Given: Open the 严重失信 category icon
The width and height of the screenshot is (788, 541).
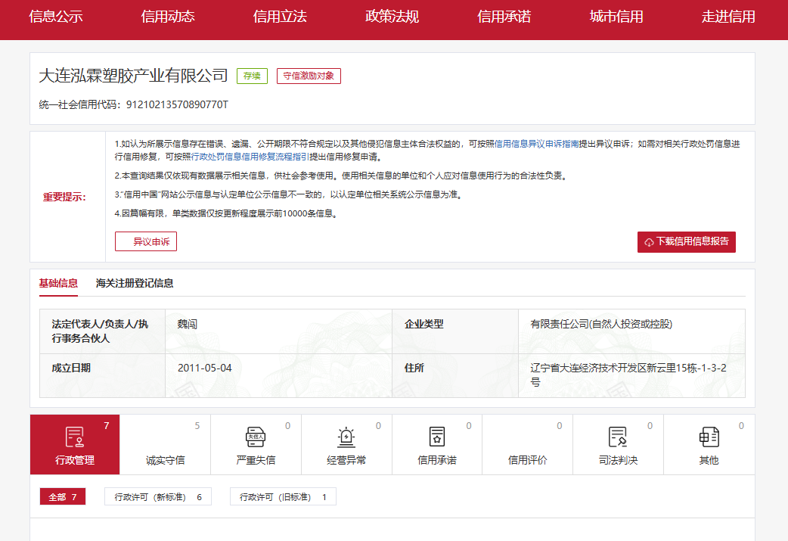Looking at the screenshot, I should [x=256, y=437].
